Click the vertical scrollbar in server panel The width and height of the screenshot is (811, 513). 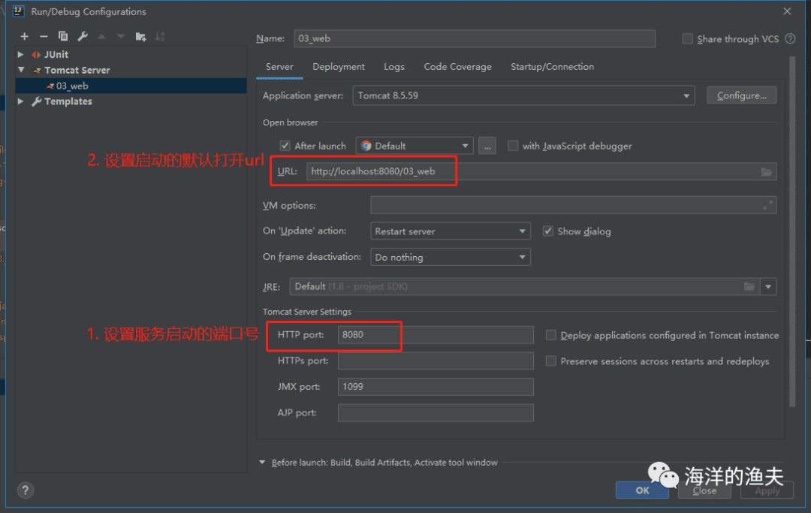pos(792,231)
